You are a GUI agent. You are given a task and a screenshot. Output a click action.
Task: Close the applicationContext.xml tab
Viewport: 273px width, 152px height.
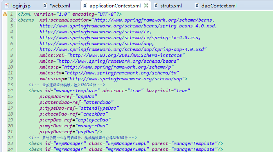(x=146, y=5)
